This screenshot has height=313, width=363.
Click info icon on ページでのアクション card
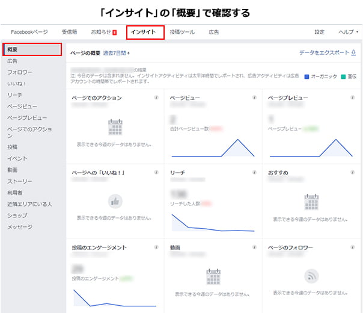pyautogui.click(x=156, y=98)
